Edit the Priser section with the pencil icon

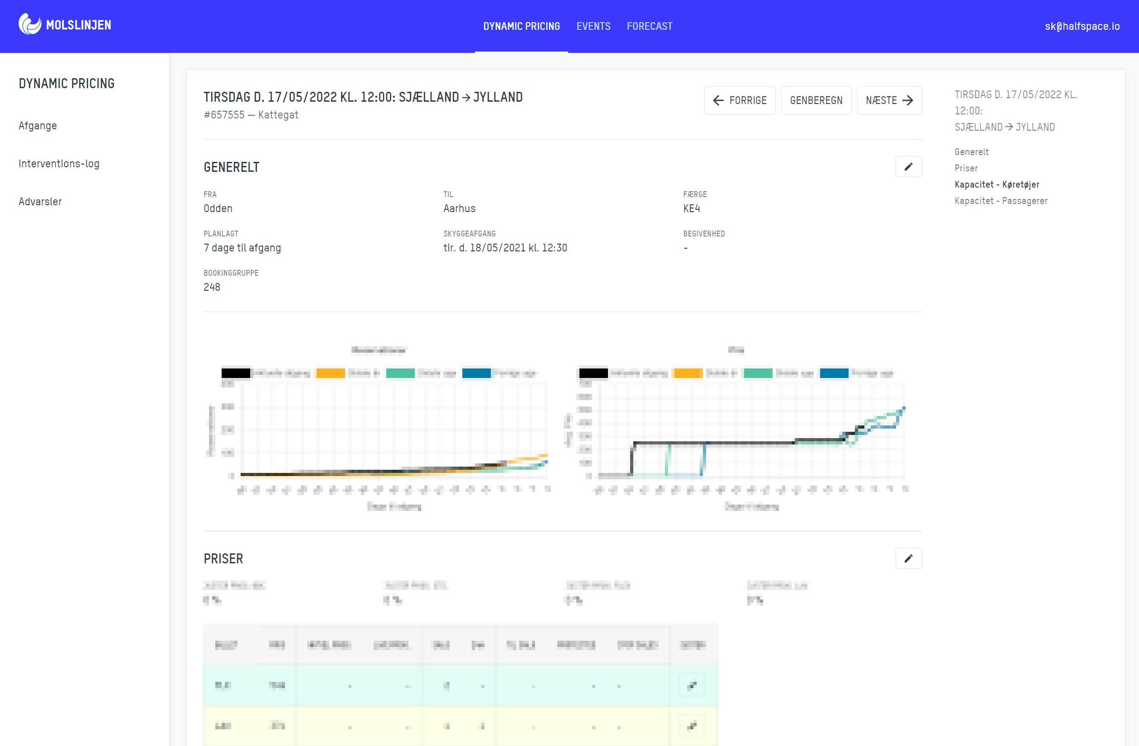point(908,558)
